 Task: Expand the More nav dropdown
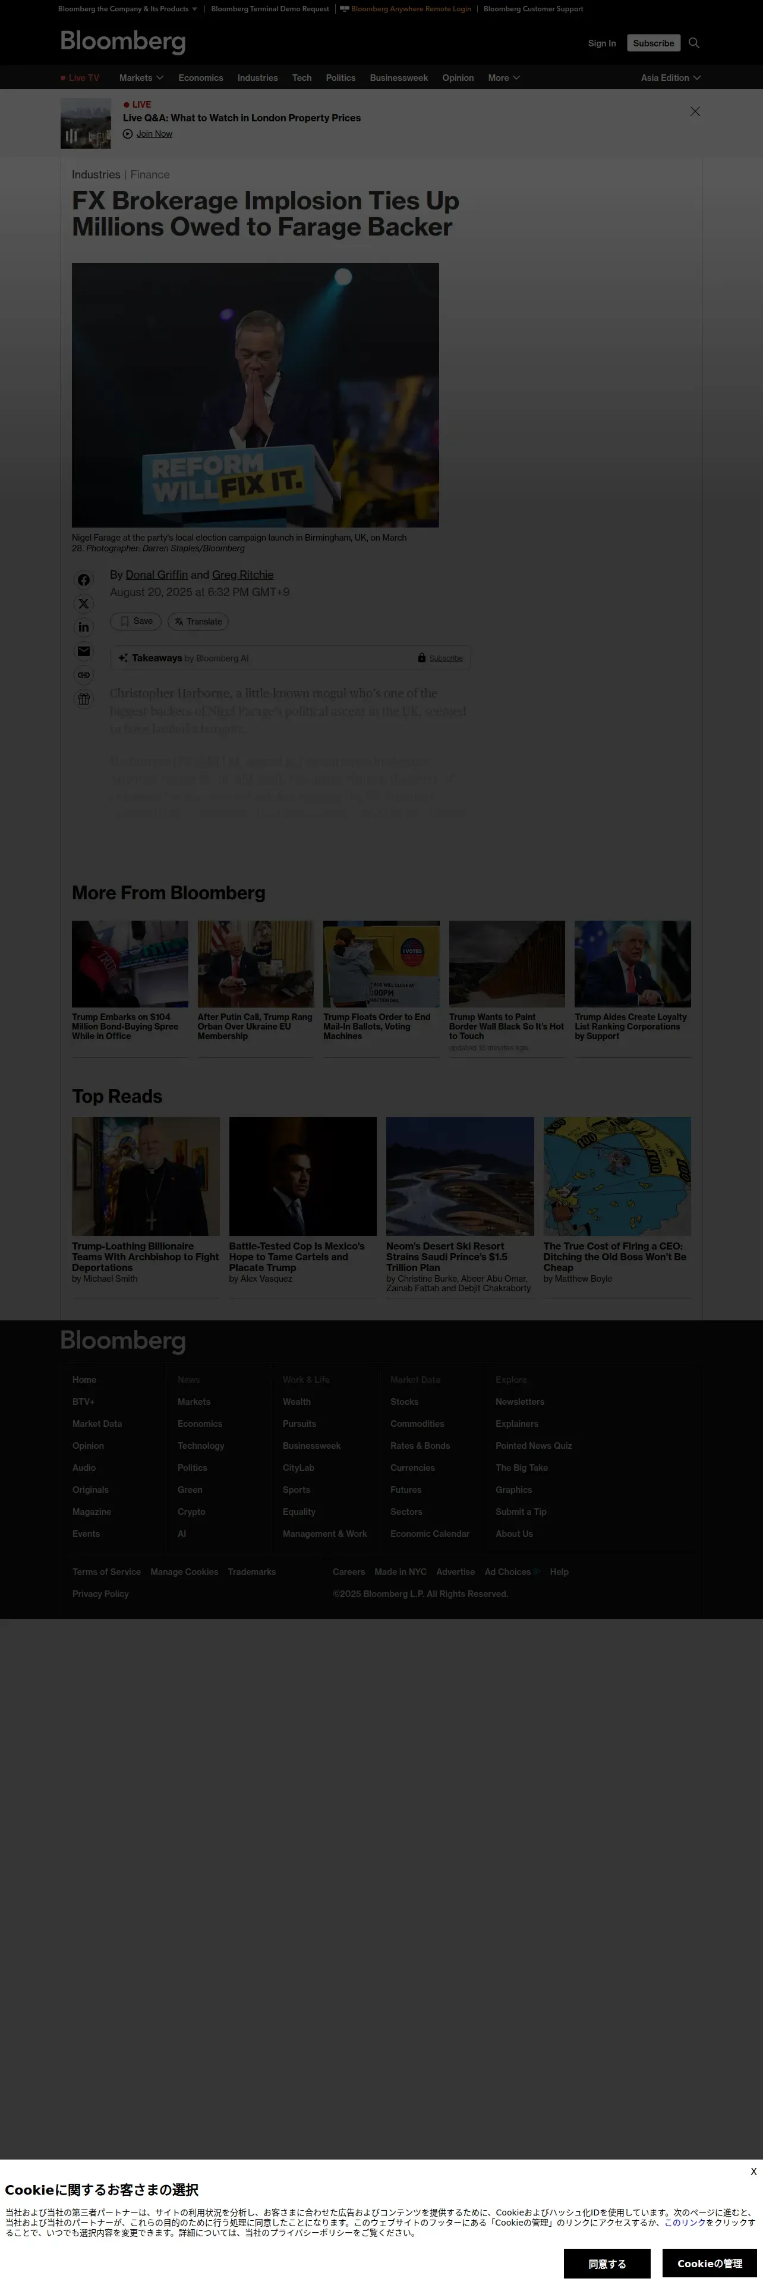click(x=504, y=79)
